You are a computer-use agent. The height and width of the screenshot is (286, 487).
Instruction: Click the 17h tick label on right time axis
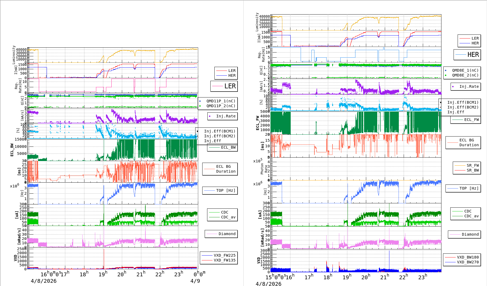309,277
